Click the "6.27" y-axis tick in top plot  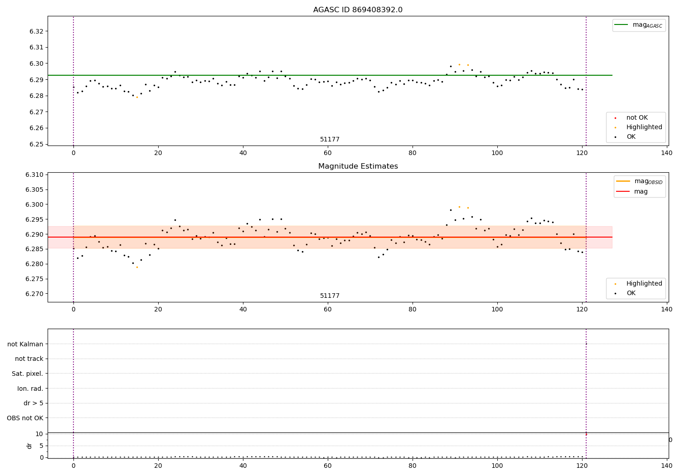click(x=37, y=112)
